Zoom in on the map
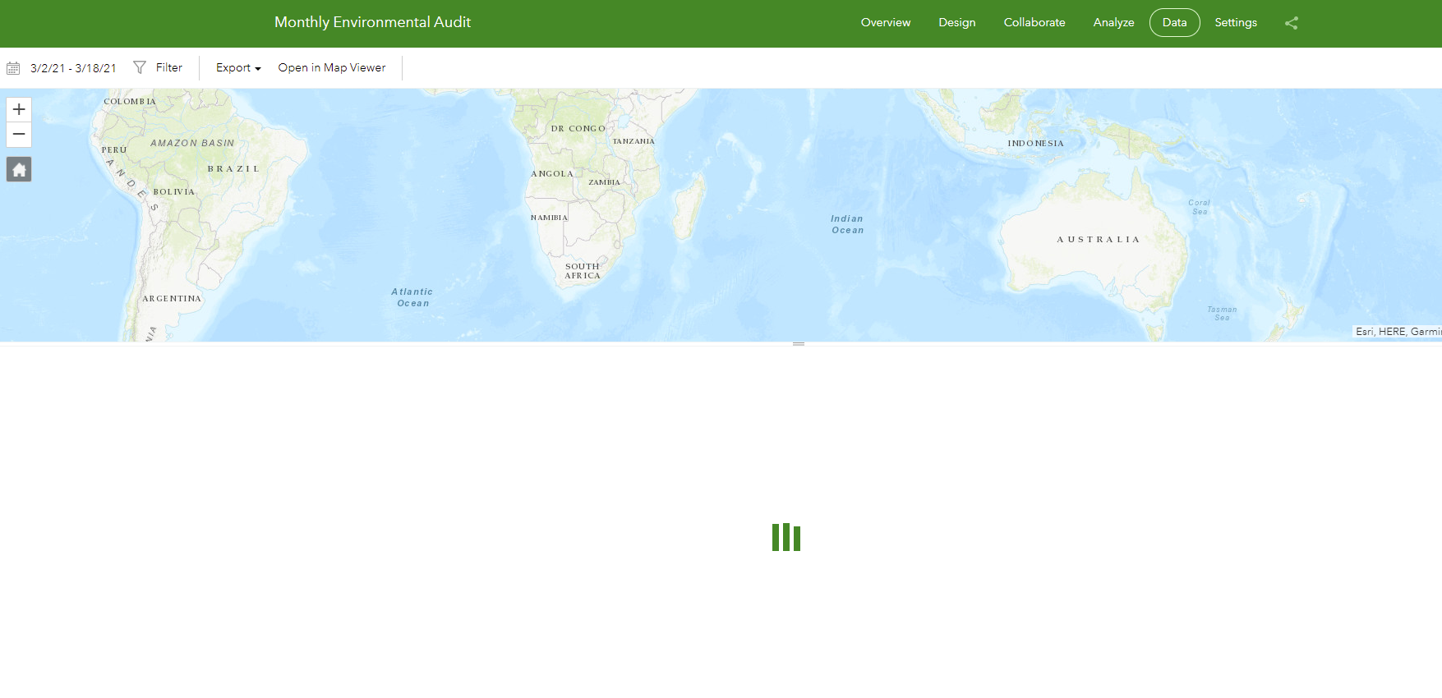This screenshot has height=698, width=1442. click(19, 109)
